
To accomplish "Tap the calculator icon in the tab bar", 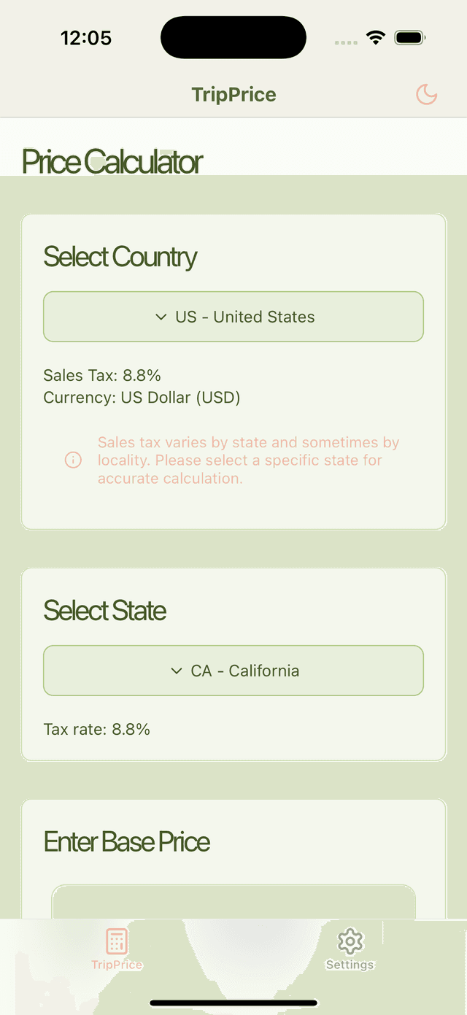I will [x=117, y=941].
